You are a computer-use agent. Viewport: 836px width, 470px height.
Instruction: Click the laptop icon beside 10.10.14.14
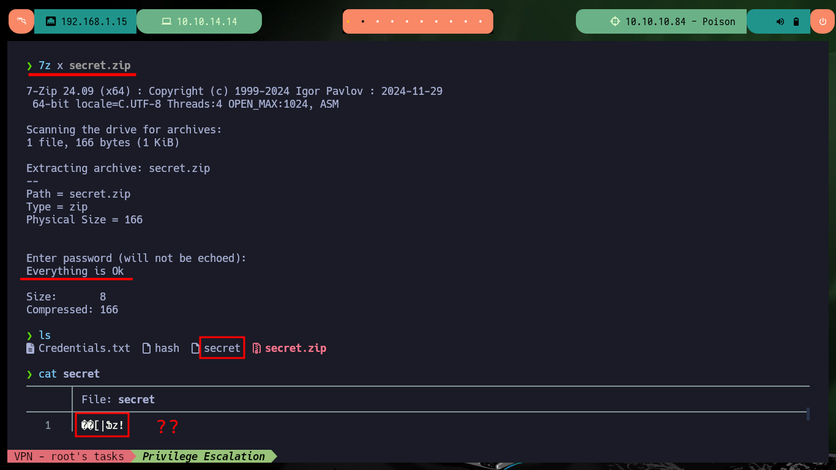click(166, 21)
